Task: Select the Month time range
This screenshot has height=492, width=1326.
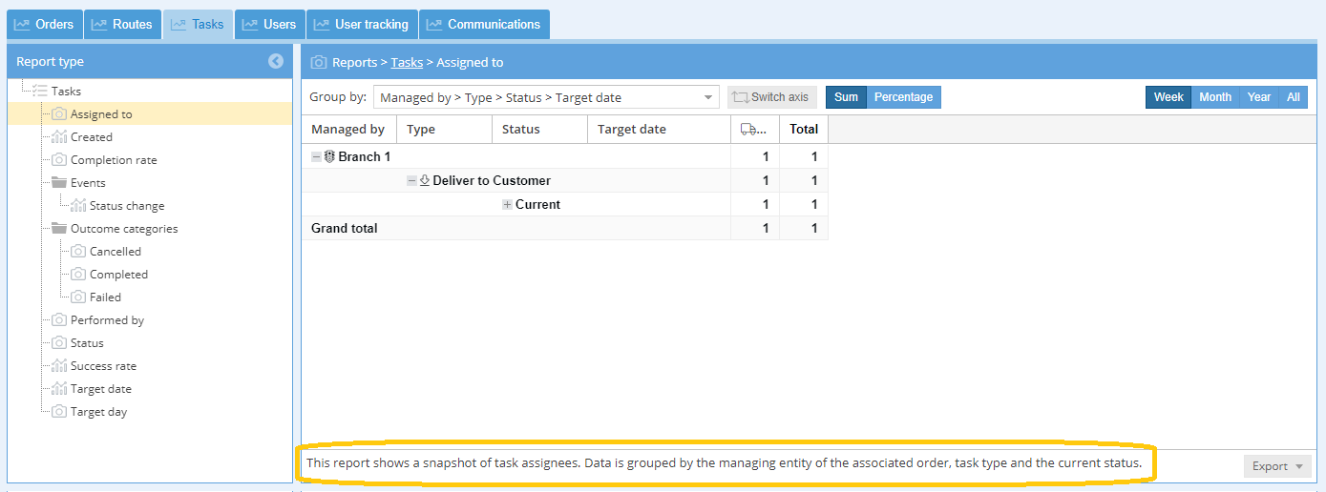Action: 1214,97
